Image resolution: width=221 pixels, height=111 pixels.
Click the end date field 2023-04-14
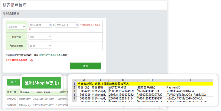pyautogui.click(x=65, y=25)
